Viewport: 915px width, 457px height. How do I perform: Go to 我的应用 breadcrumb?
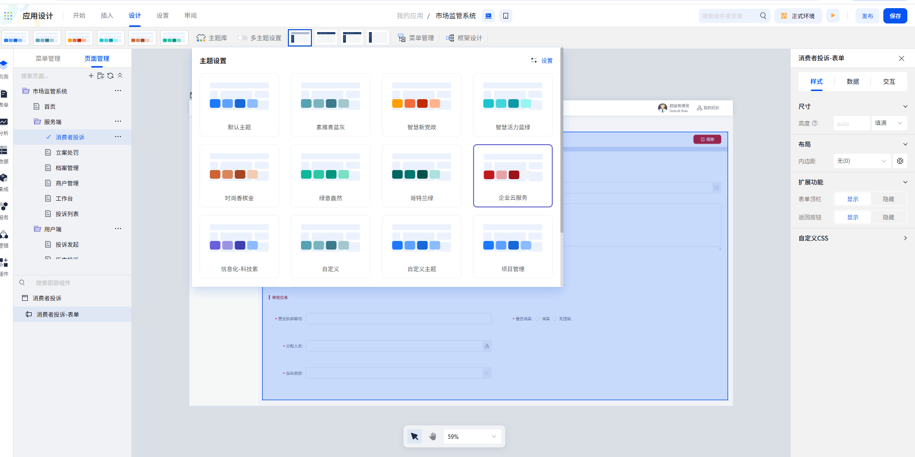[410, 16]
